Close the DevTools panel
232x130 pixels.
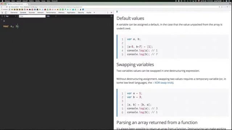[x=111, y=13]
